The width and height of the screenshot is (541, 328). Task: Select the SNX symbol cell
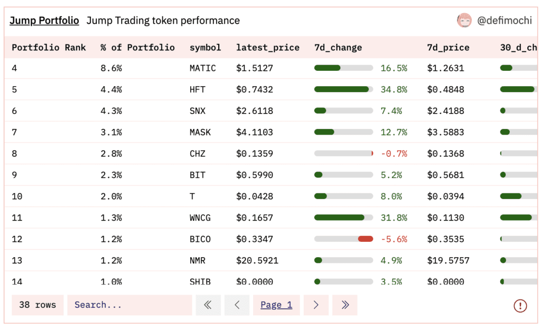pyautogui.click(x=198, y=111)
